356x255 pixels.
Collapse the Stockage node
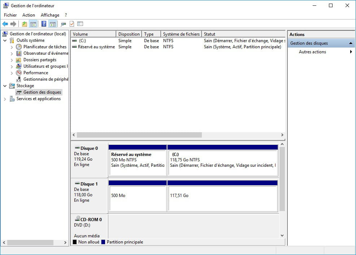[5, 86]
